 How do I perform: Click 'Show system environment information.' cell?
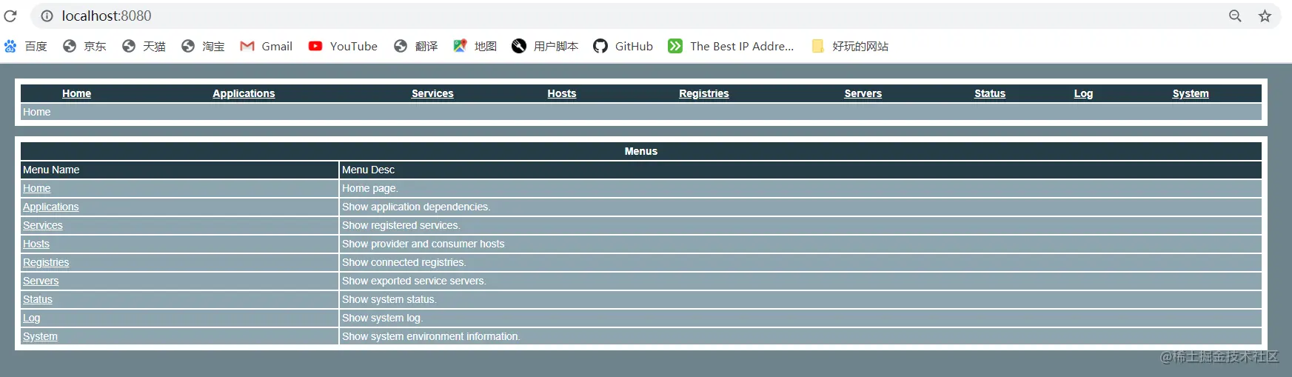tap(800, 336)
